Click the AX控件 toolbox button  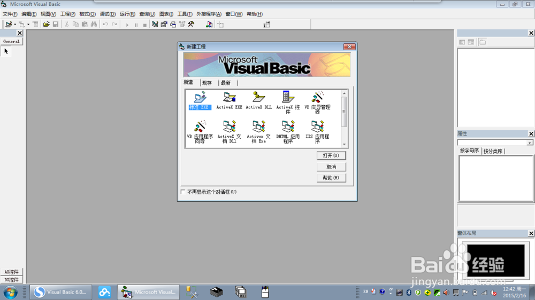(x=11, y=272)
